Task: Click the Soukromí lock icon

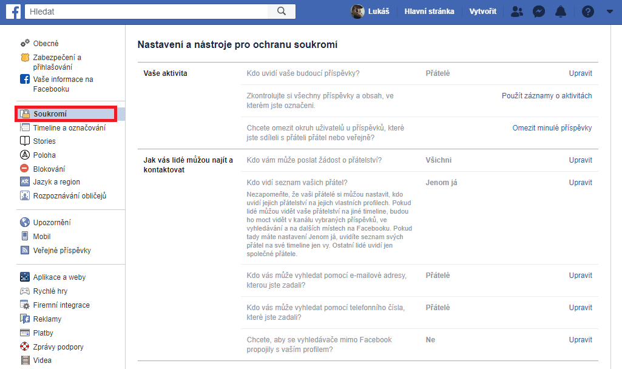Action: tap(25, 114)
